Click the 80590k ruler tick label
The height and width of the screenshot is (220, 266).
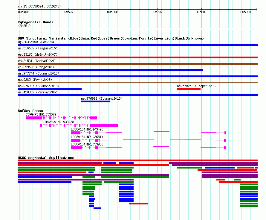point(246,12)
